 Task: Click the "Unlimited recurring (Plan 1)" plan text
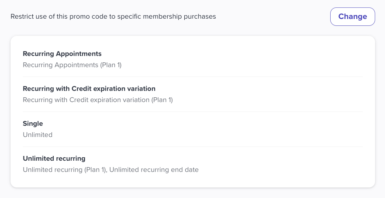(61, 170)
